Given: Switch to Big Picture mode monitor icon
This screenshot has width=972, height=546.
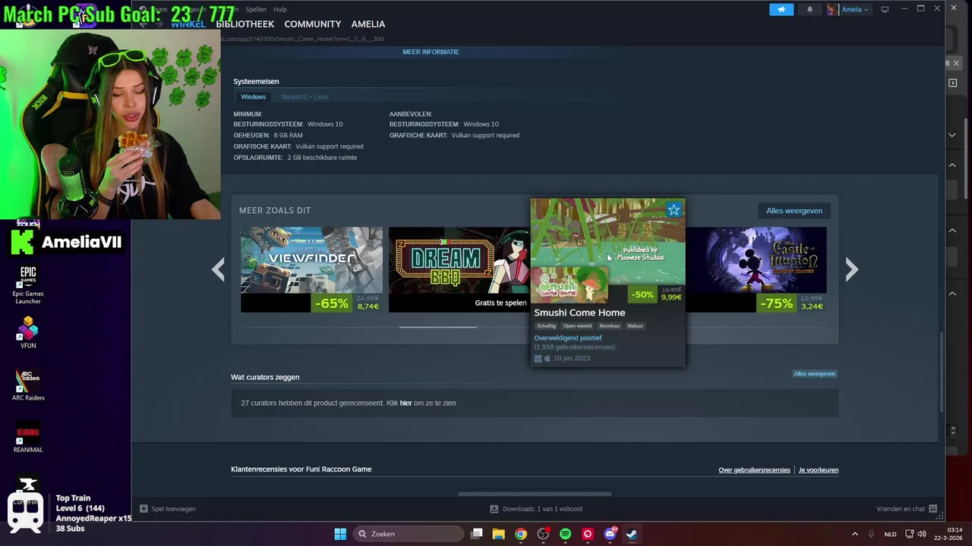Looking at the screenshot, I should (x=885, y=9).
